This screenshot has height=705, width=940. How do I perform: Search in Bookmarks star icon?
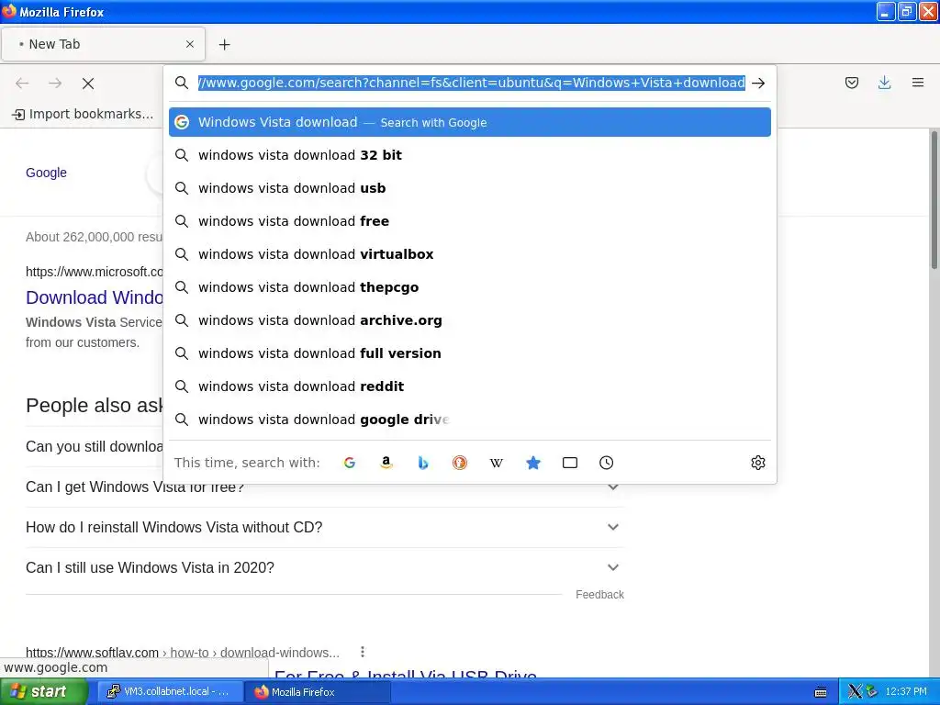pyautogui.click(x=533, y=463)
